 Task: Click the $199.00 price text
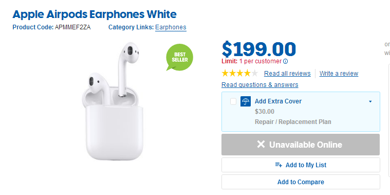coord(259,49)
